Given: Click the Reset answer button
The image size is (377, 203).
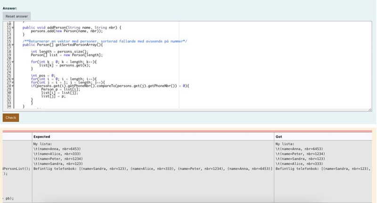Looking at the screenshot, I should click(16, 16).
